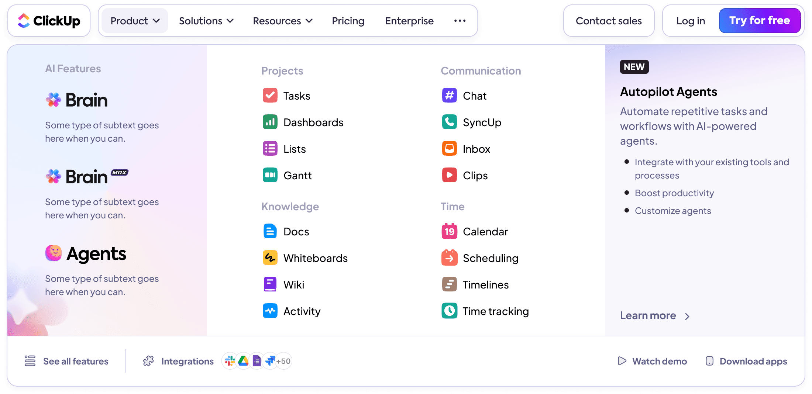Click the Autopilot Agents heading
The width and height of the screenshot is (812, 394).
[x=668, y=91]
